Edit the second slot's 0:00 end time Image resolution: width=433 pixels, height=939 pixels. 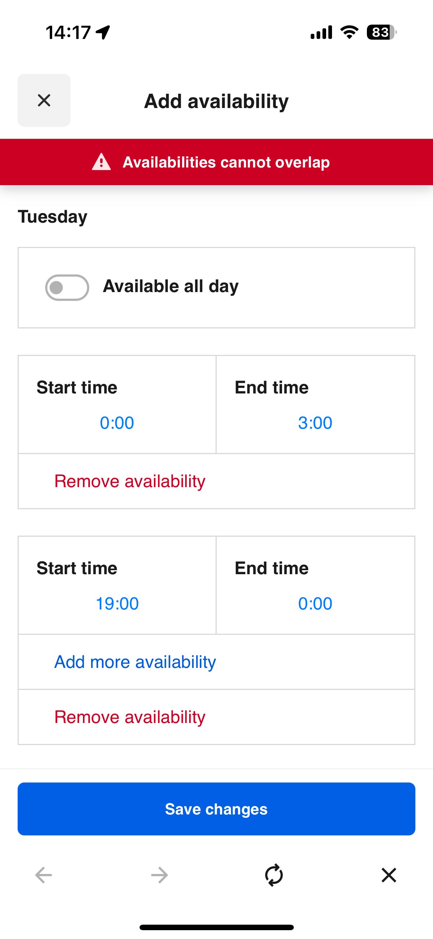click(x=315, y=603)
